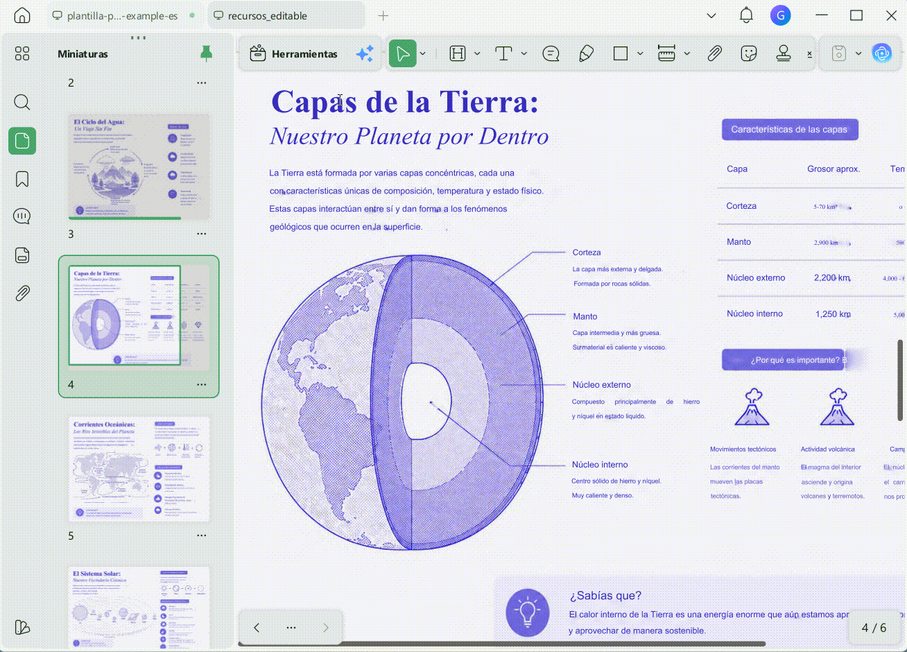Image resolution: width=907 pixels, height=652 pixels.
Task: Launch the UPDF AI sparkle assistant
Action: [365, 54]
